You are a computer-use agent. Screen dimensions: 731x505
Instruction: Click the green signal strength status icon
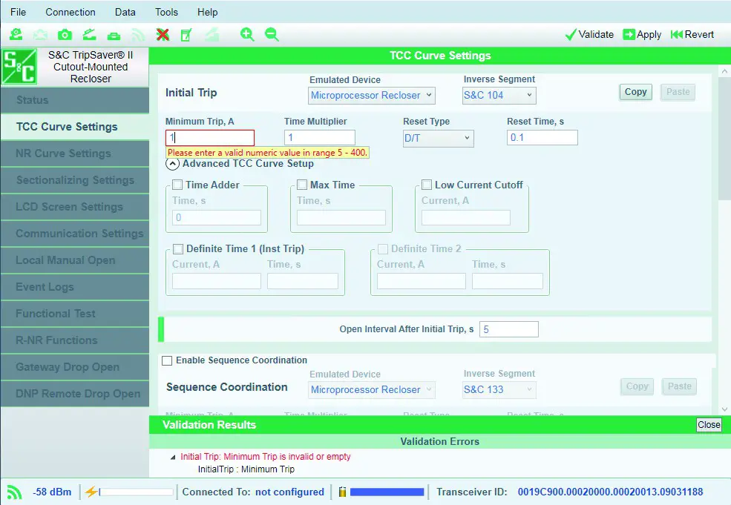click(x=14, y=492)
